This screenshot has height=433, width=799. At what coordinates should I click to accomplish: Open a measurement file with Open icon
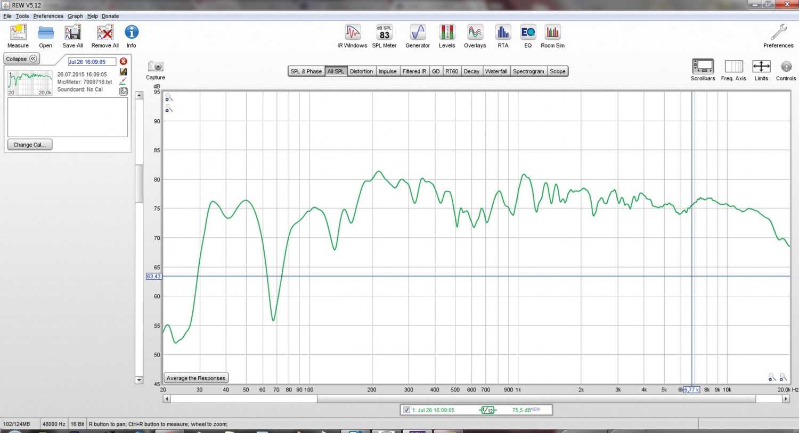46,33
